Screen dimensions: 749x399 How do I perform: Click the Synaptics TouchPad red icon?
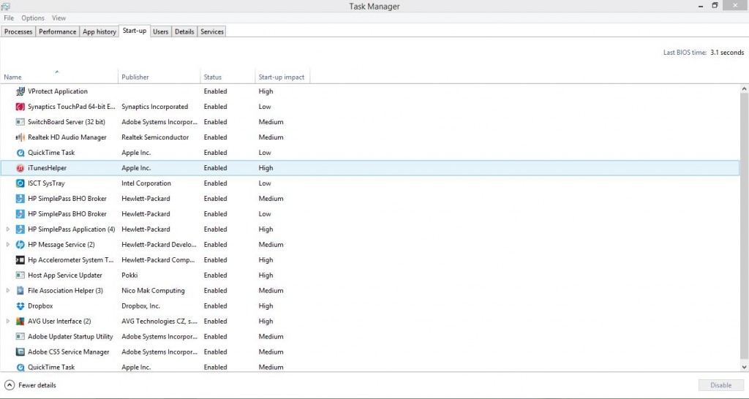(x=20, y=107)
